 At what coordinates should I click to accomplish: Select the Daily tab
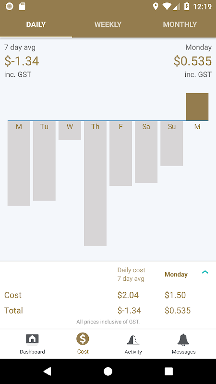coord(36,24)
